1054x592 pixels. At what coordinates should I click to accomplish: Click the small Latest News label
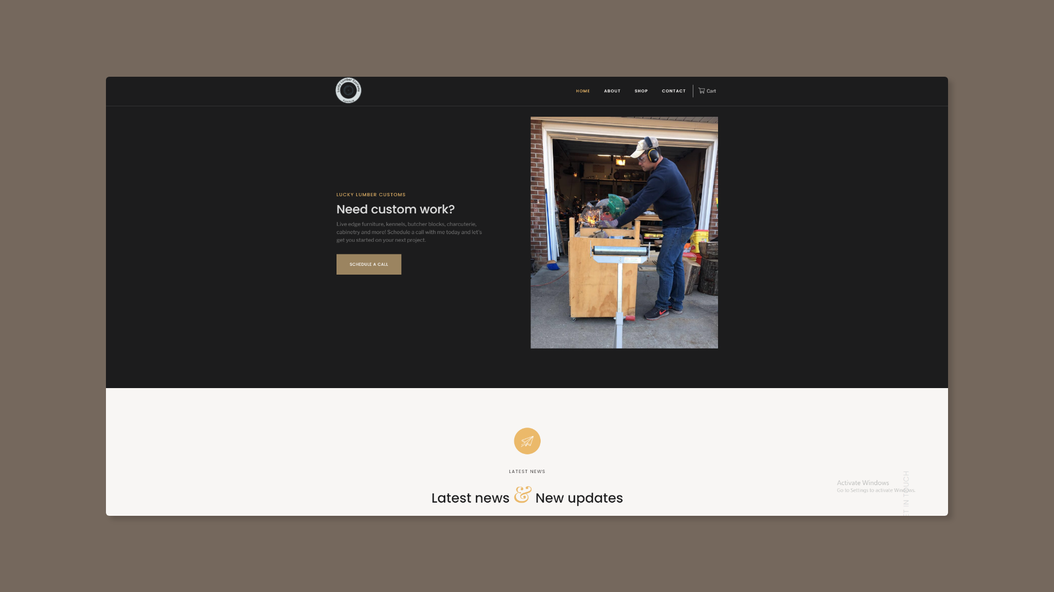[527, 471]
